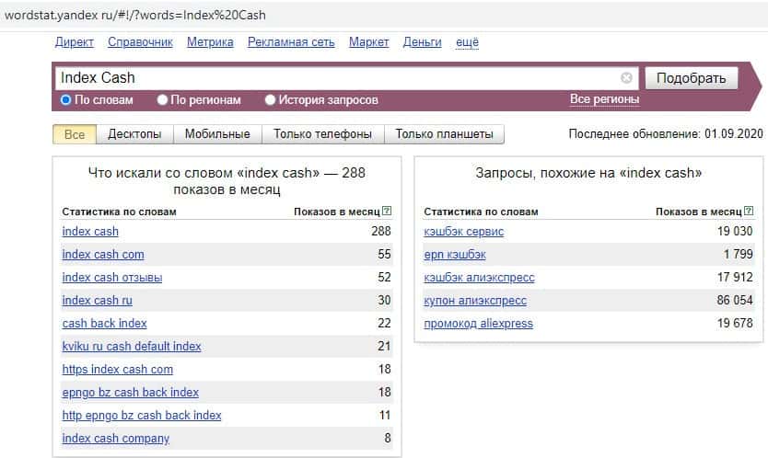This screenshot has width=768, height=458.
Task: Open the 'Директ' link
Action: tap(74, 42)
